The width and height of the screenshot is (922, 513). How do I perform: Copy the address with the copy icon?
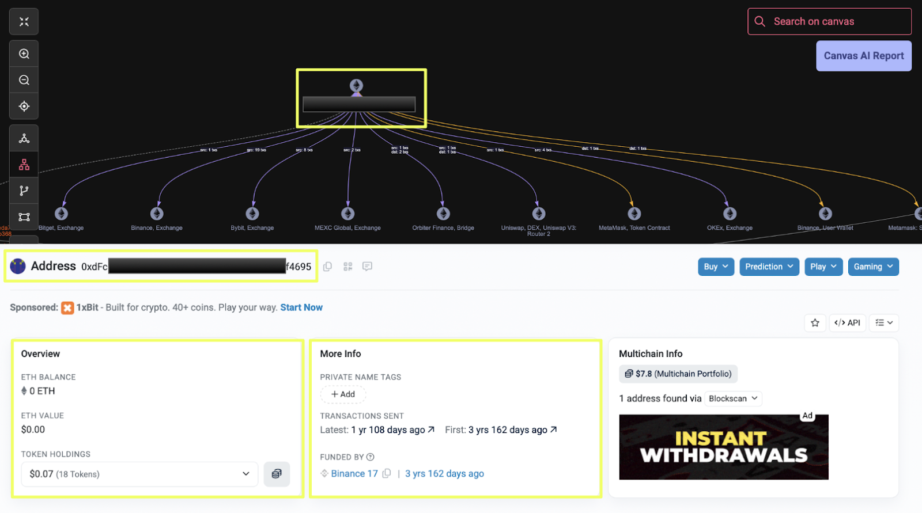pos(327,267)
